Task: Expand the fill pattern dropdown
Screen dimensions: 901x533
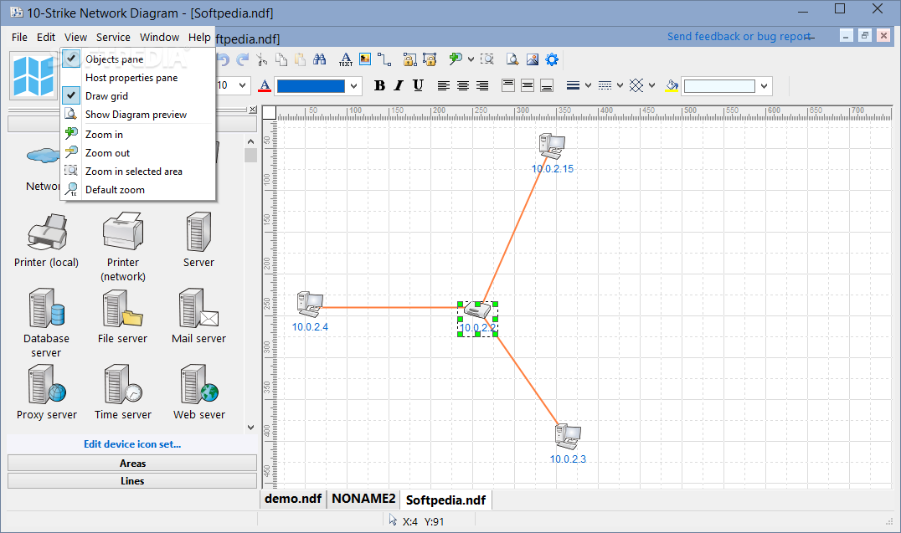Action: pyautogui.click(x=651, y=85)
